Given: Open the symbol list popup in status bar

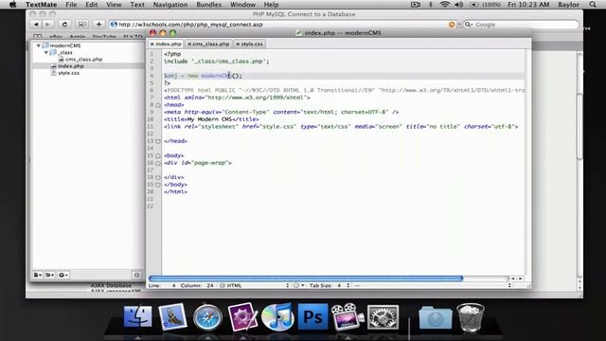Looking at the screenshot, I should (x=433, y=285).
